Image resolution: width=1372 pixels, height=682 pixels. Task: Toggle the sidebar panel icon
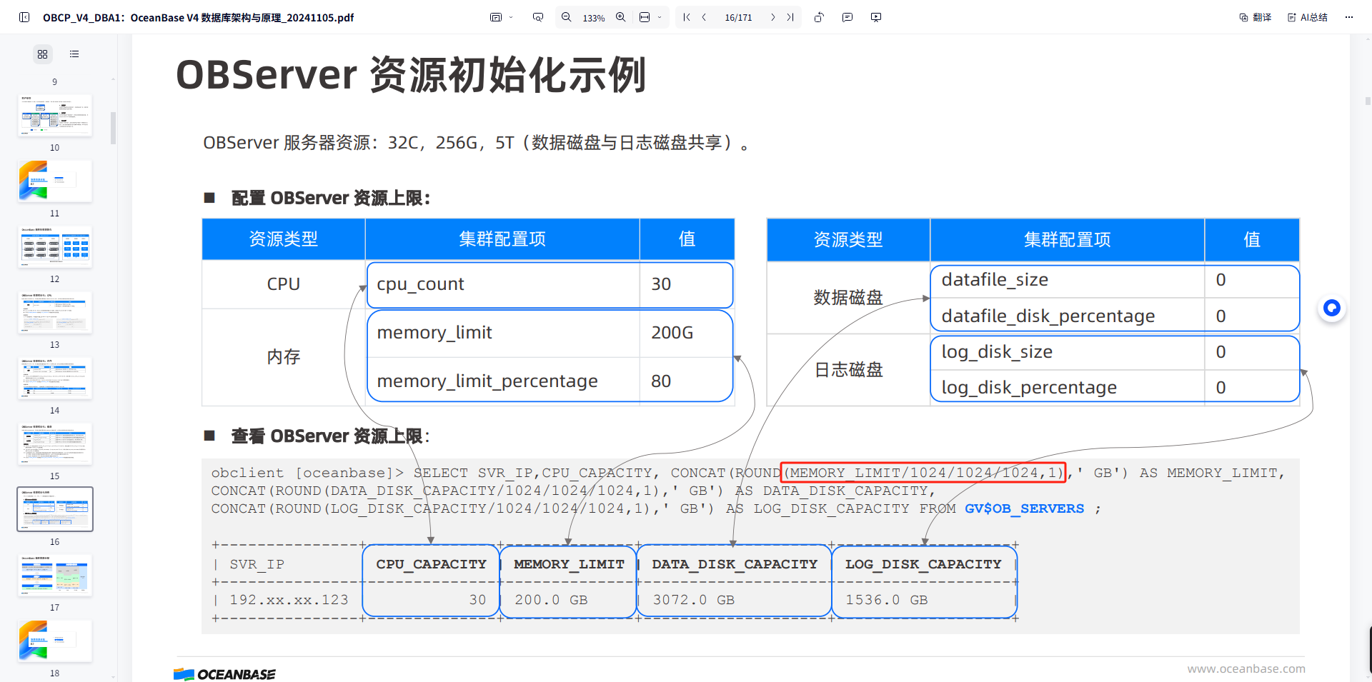[x=24, y=17]
